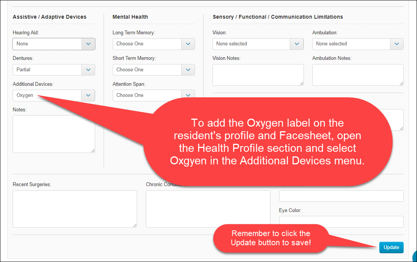Click the Vision Notes text area
Viewport: 417px width, 262px height.
click(258, 75)
